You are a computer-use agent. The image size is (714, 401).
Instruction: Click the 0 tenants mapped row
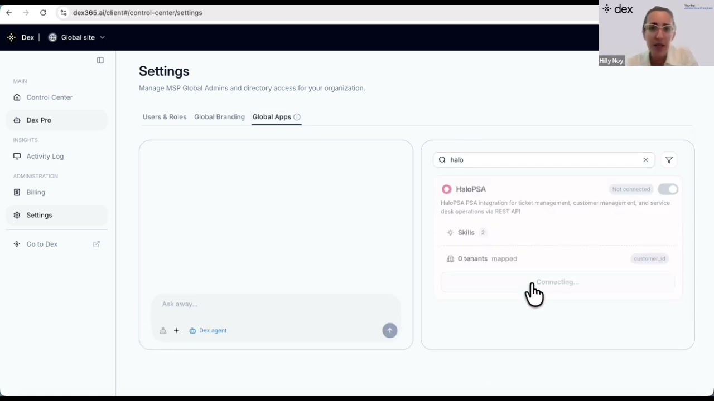[x=558, y=258]
